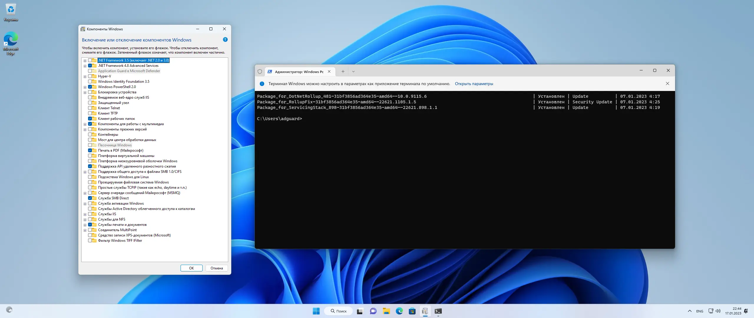Expand the IIS services tree node
This screenshot has width=754, height=318.
(x=85, y=214)
